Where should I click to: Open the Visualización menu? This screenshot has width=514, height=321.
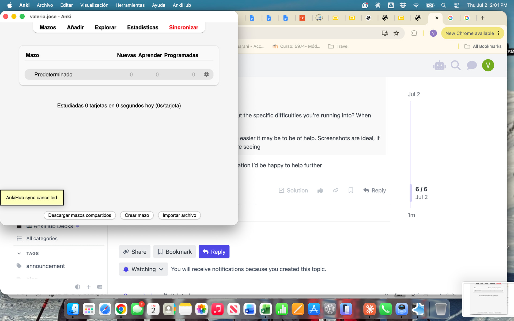(94, 5)
